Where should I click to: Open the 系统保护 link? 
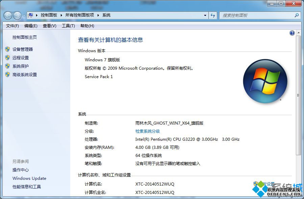click(x=21, y=66)
